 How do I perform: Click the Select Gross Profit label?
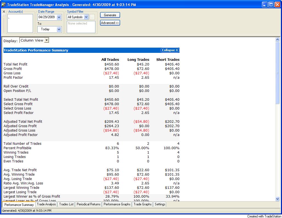18,104
